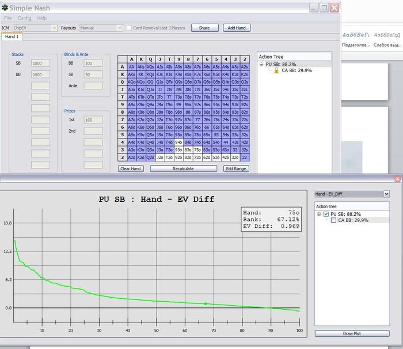Select the J2o cell in hand grid
The width and height of the screenshot is (403, 349).
pyautogui.click(x=160, y=157)
